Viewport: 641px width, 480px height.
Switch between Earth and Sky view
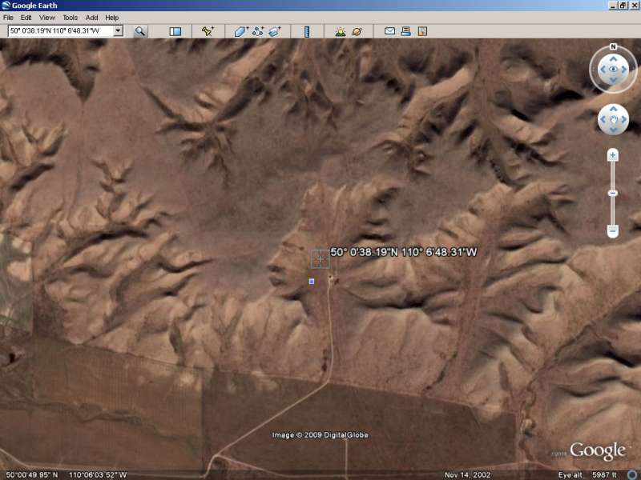click(357, 31)
